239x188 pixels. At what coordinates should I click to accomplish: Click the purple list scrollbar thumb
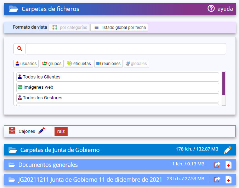click(x=224, y=83)
